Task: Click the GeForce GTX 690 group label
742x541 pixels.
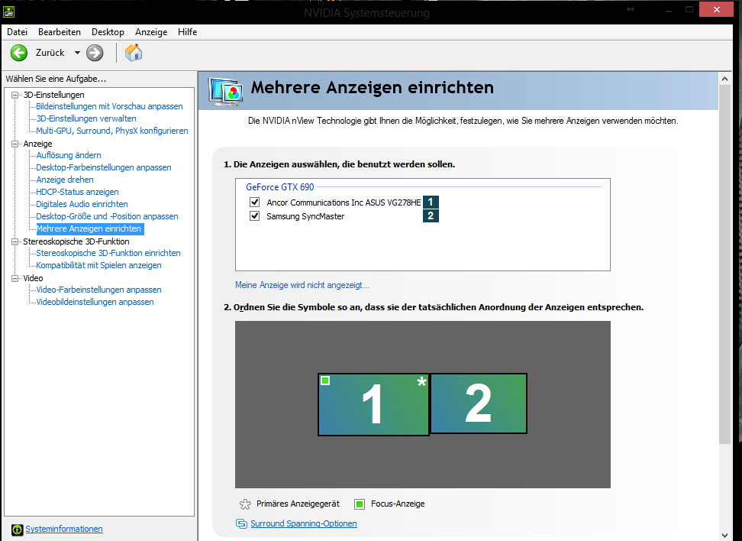Action: [x=279, y=187]
